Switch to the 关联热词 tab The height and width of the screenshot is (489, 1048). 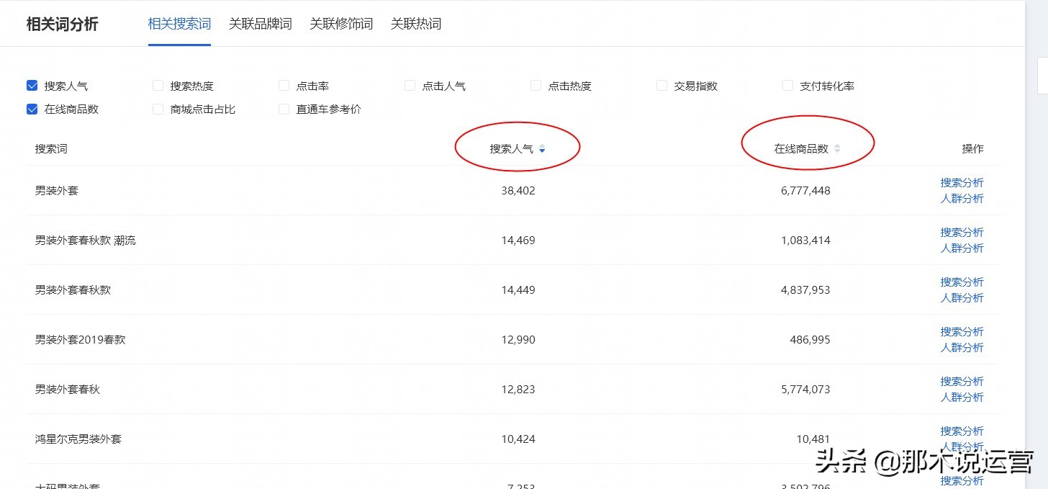pos(416,23)
